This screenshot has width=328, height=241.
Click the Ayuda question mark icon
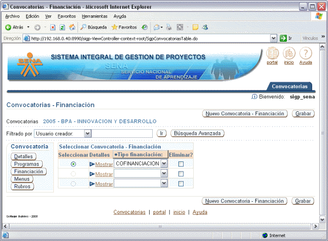pyautogui.click(x=305, y=53)
